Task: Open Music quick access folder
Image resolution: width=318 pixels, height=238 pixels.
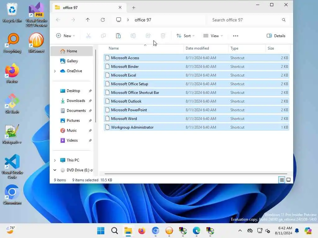Action: pyautogui.click(x=72, y=130)
